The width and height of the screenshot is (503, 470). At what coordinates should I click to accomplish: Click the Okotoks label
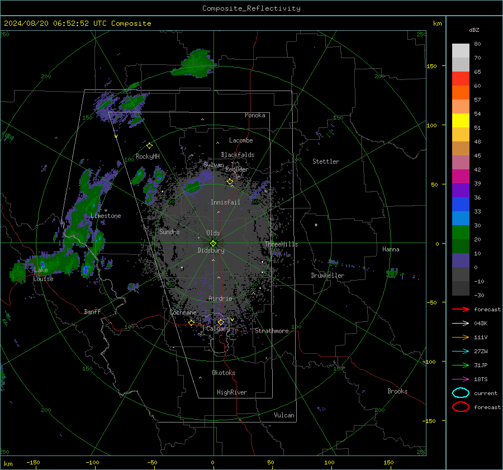224,373
